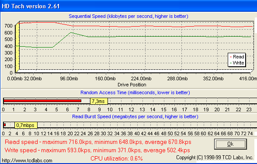The width and height of the screenshot is (257, 164).
Task: Click the 160.00mb drive position label
Action: pos(105,79)
